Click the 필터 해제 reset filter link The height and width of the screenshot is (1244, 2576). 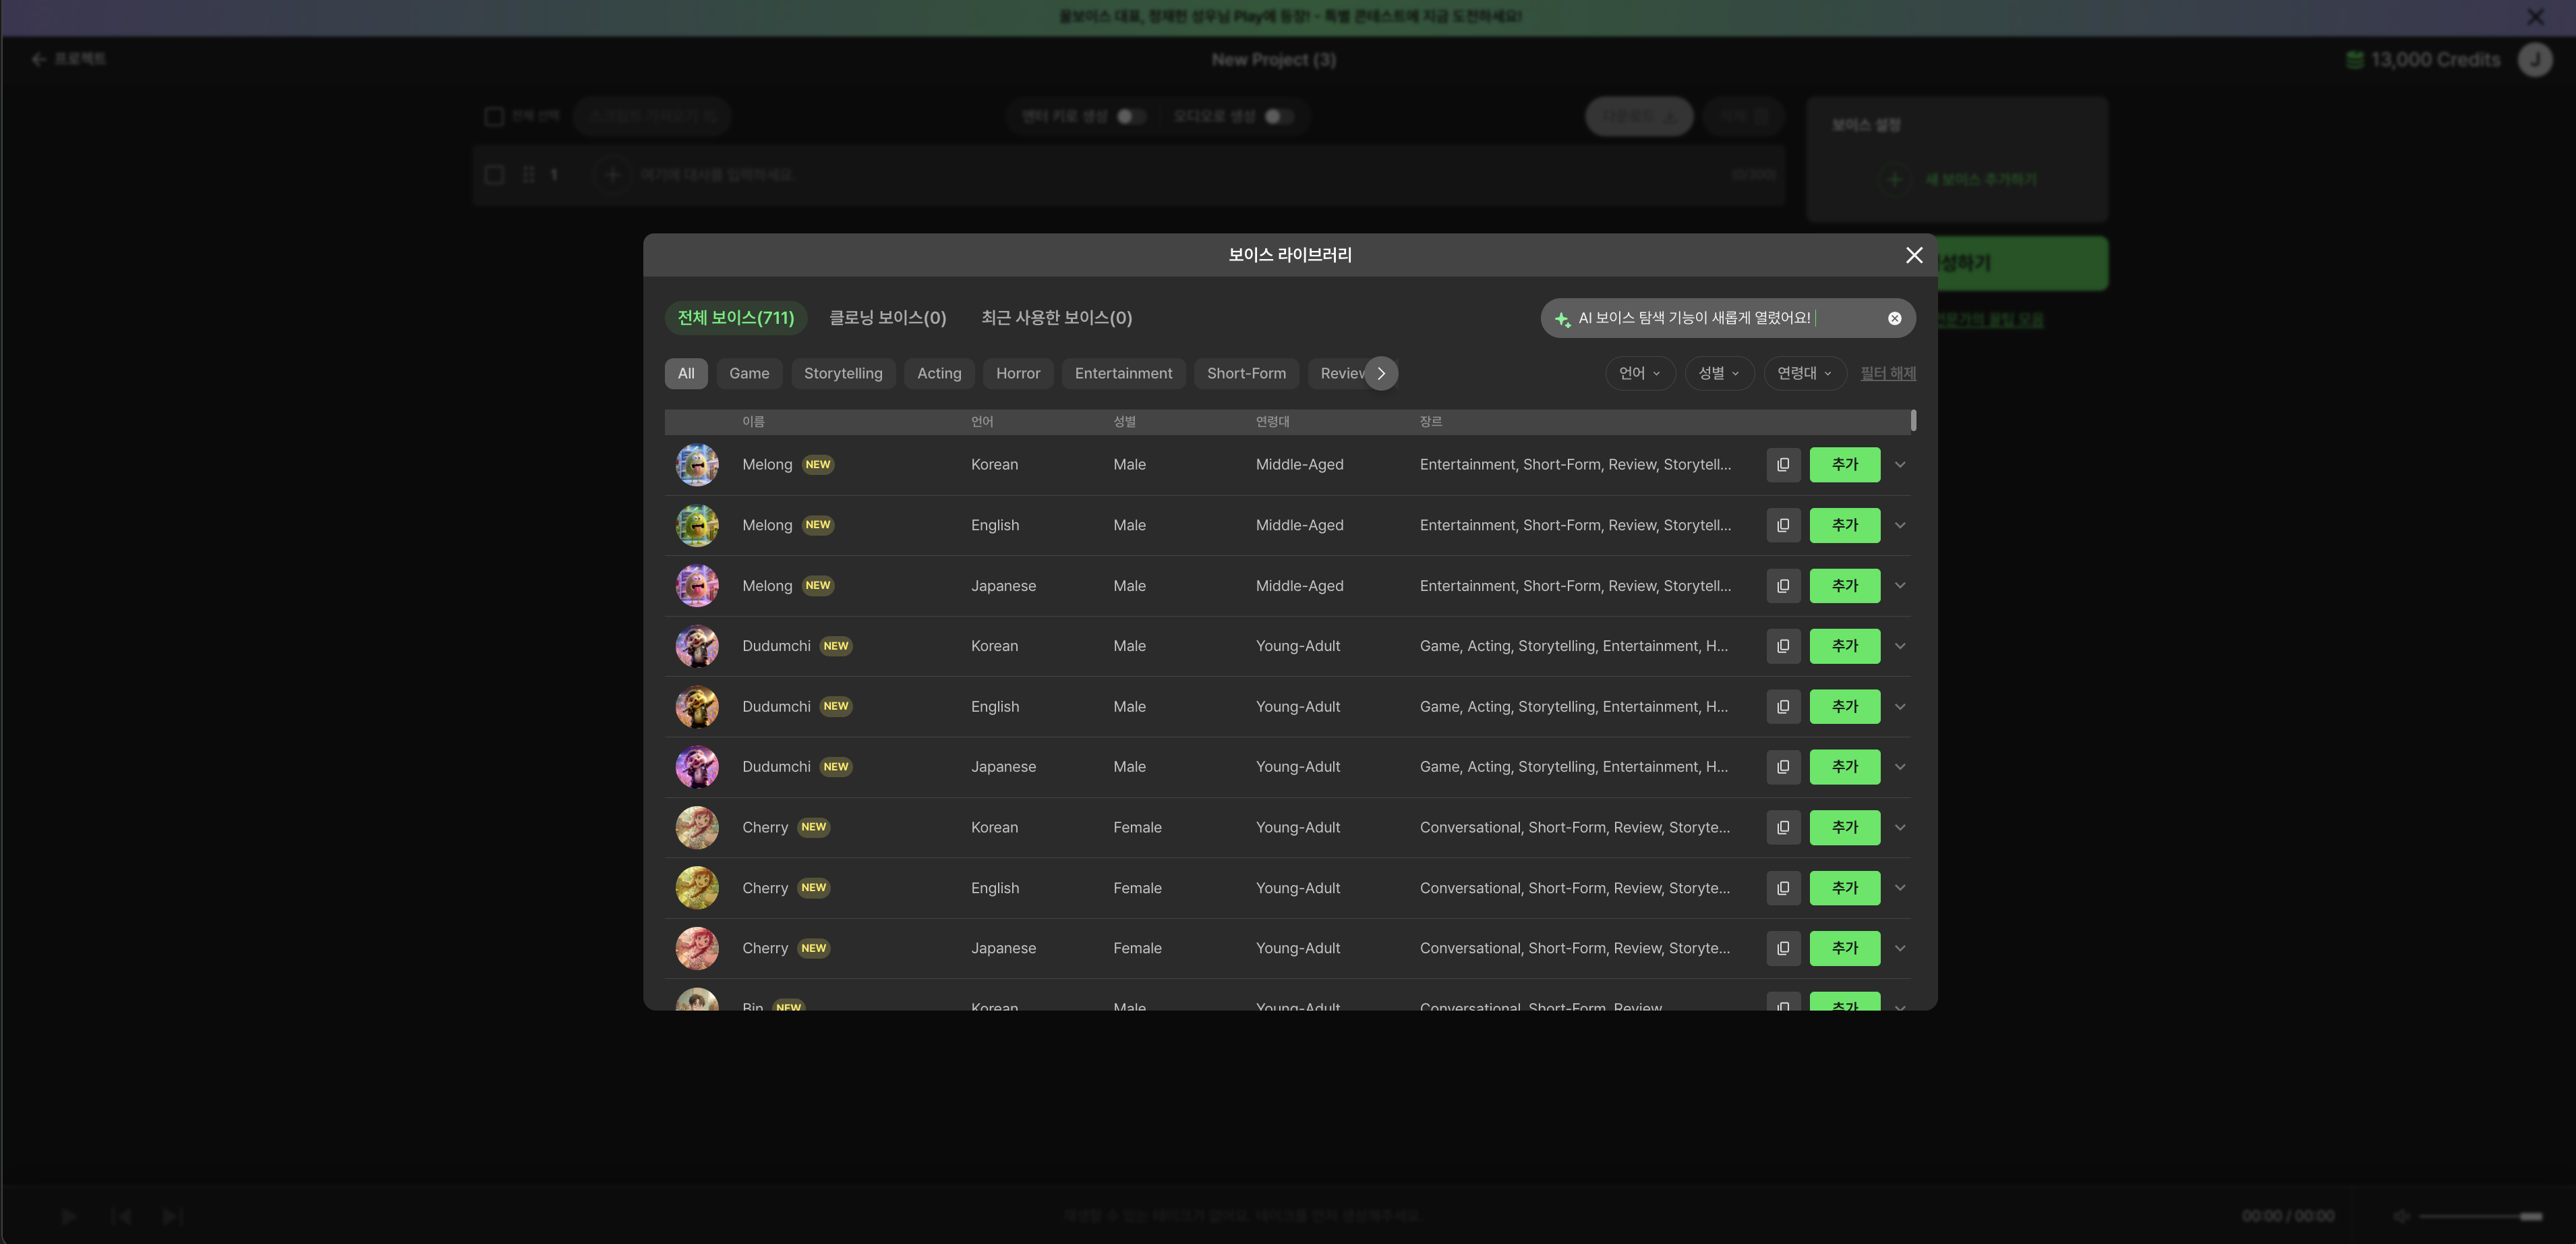click(x=1887, y=373)
